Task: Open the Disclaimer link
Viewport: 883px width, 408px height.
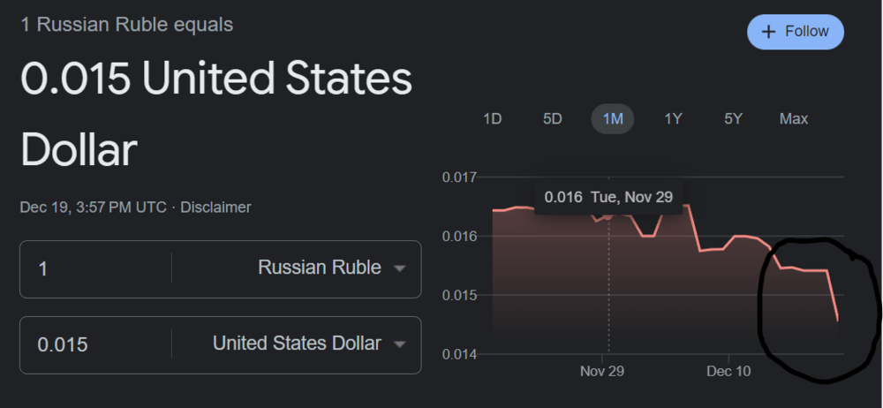Action: (216, 208)
